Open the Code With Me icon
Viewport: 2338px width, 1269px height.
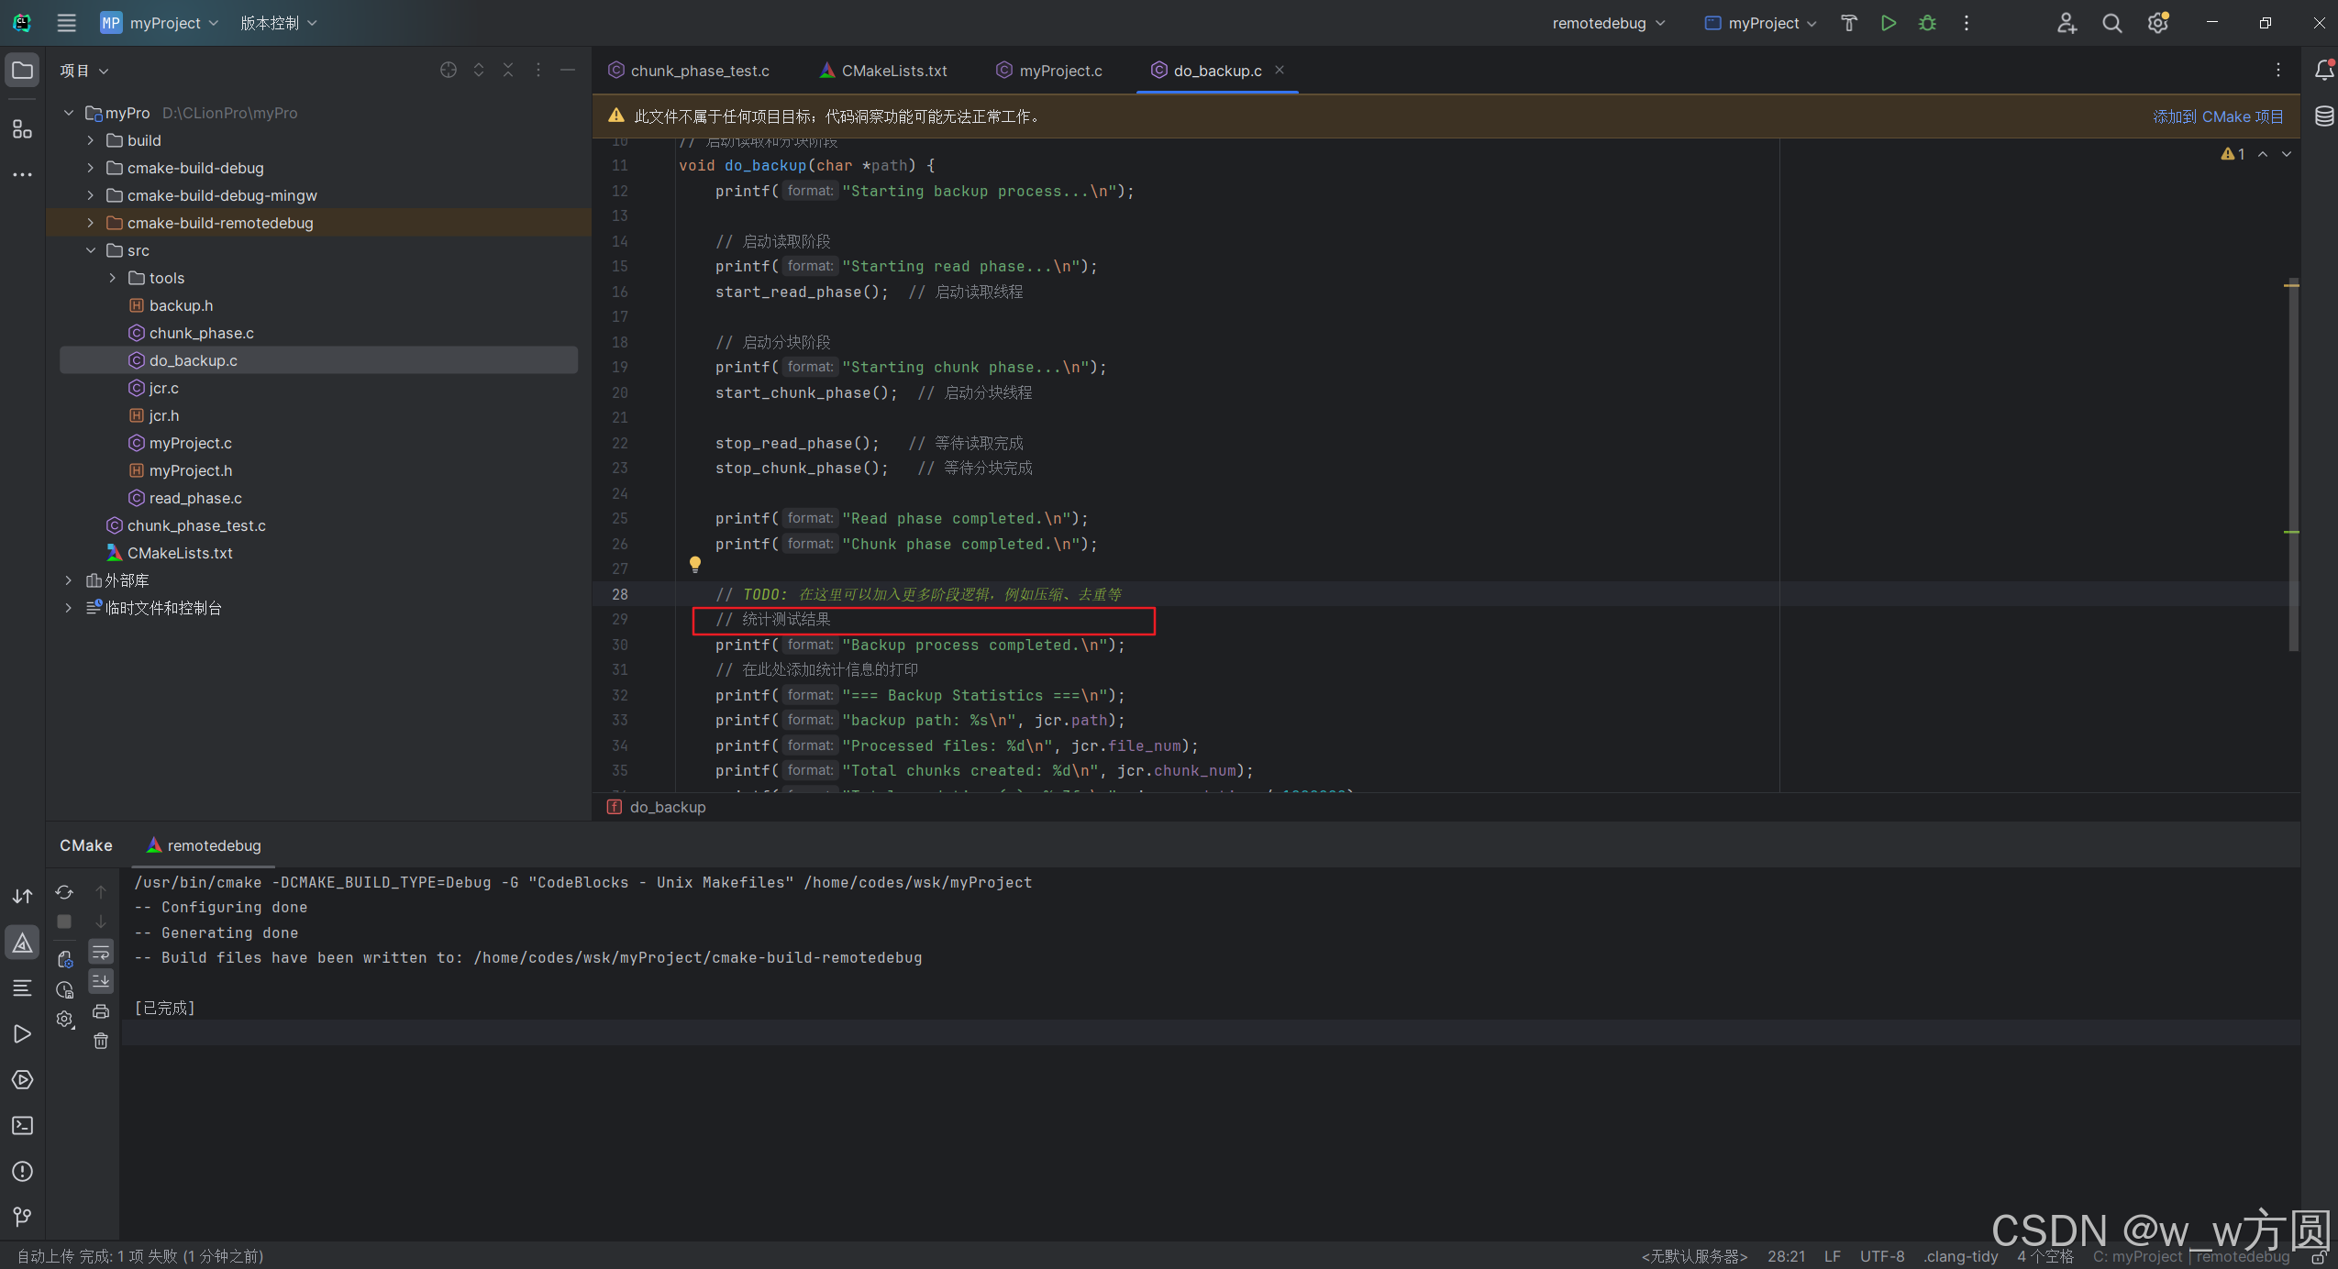pos(2067,23)
